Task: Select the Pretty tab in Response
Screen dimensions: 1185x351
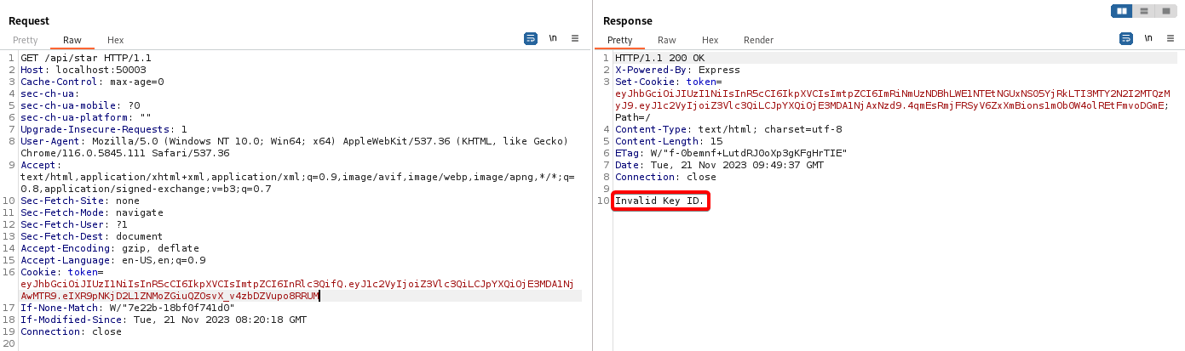Action: coord(620,40)
